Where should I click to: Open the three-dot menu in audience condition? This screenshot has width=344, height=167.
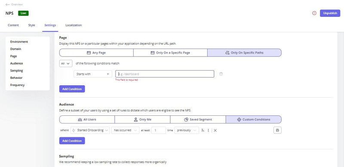[208, 130]
